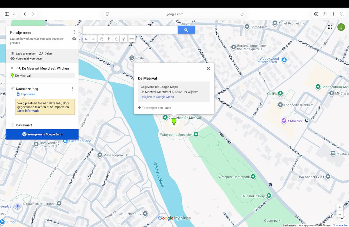
Task: Select the hand pan tool
Action: 101,39
